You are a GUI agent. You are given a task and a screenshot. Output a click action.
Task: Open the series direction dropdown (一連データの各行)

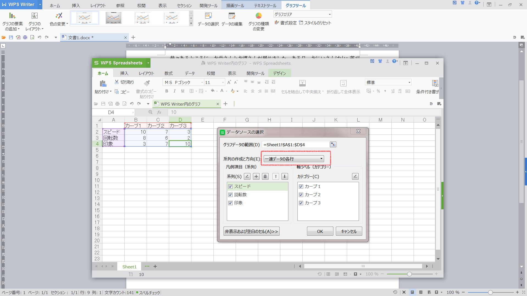coord(294,159)
